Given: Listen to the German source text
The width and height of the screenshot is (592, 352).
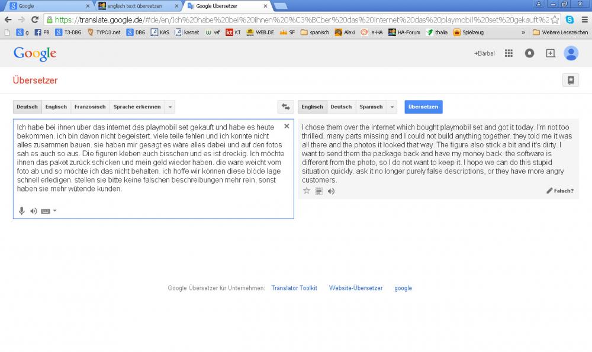Looking at the screenshot, I should click(x=34, y=211).
